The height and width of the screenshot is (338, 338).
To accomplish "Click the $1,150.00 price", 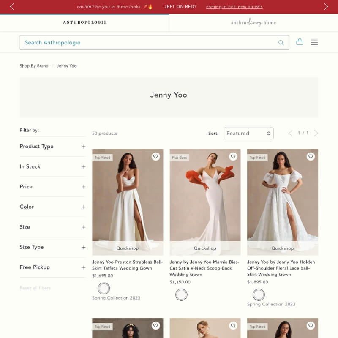I will [x=180, y=282].
